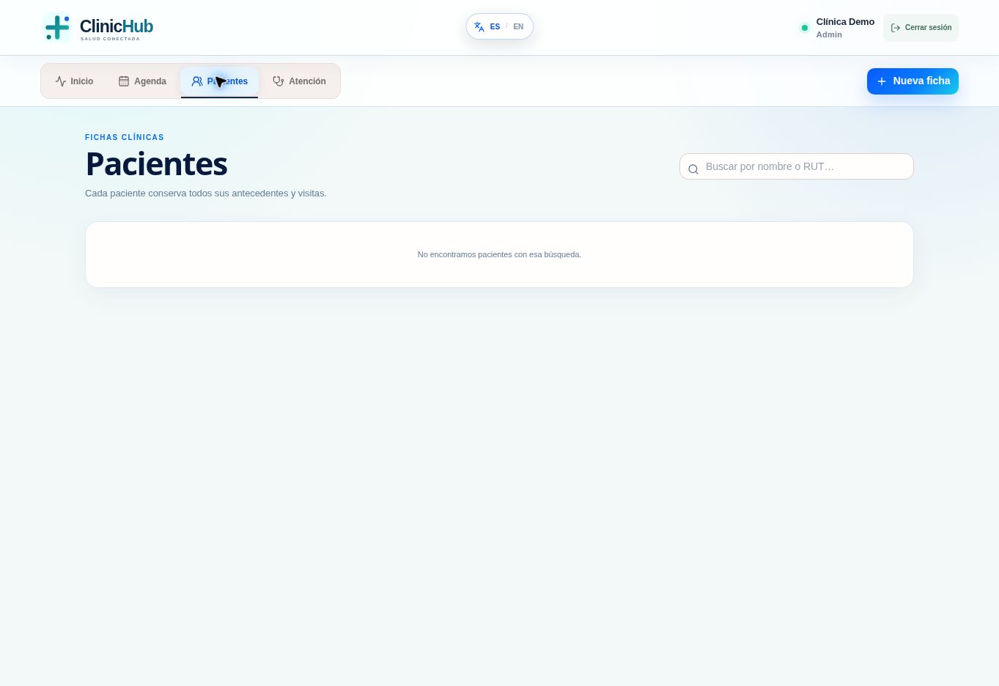Focus the Buscar por nombre o RUT field

[797, 166]
